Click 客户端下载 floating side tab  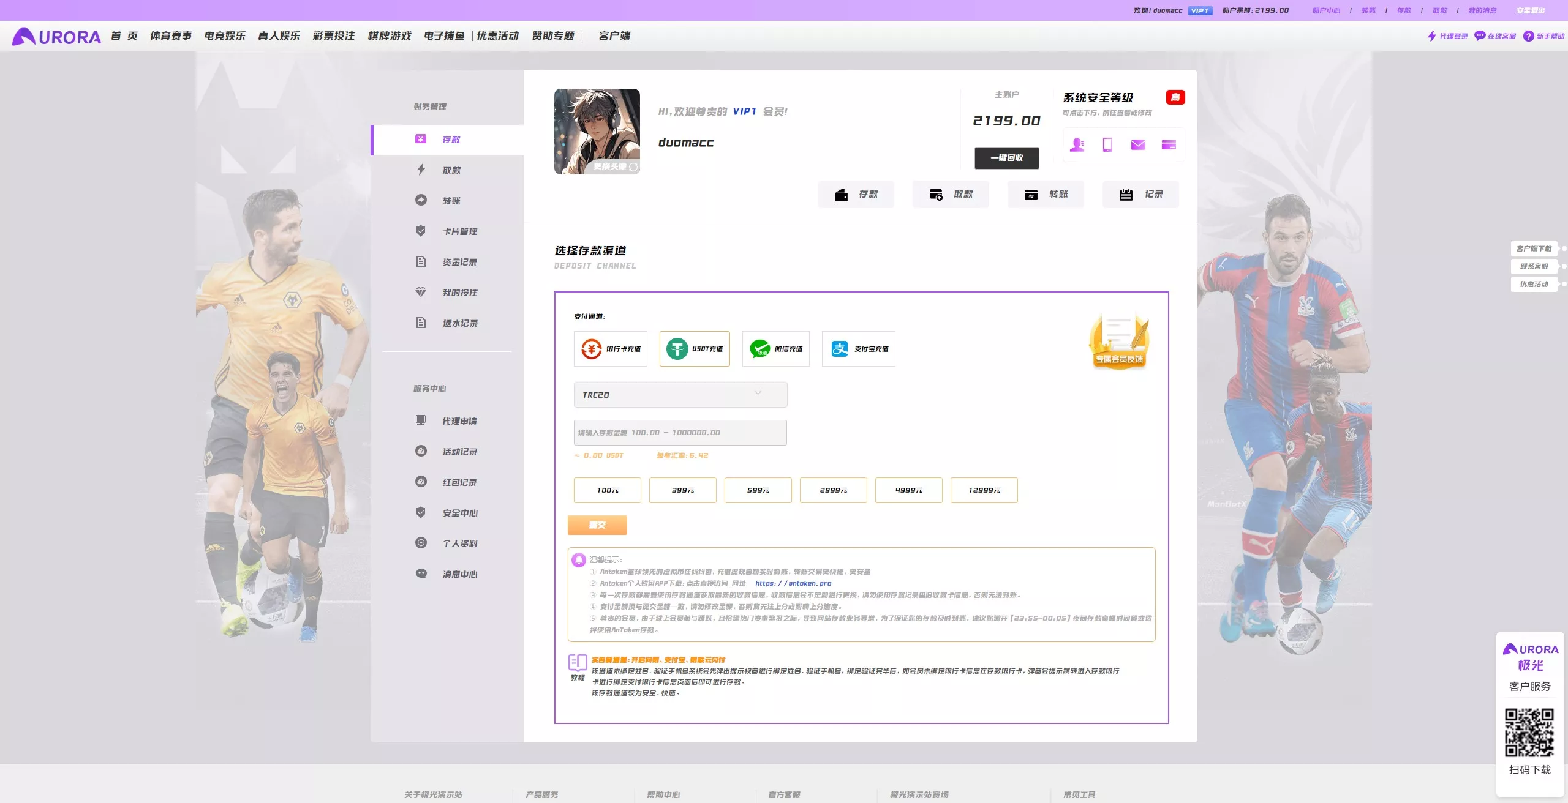tap(1534, 248)
